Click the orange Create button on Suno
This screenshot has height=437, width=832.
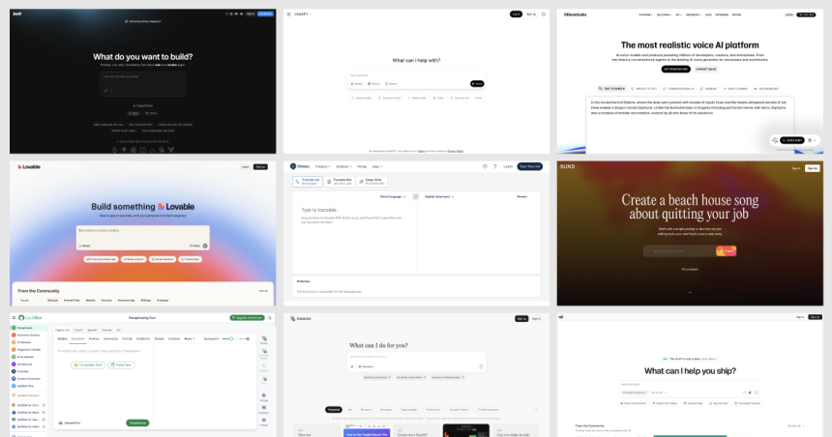726,250
